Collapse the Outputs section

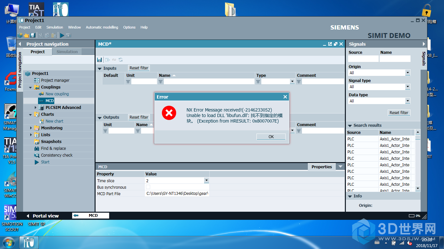coord(100,117)
